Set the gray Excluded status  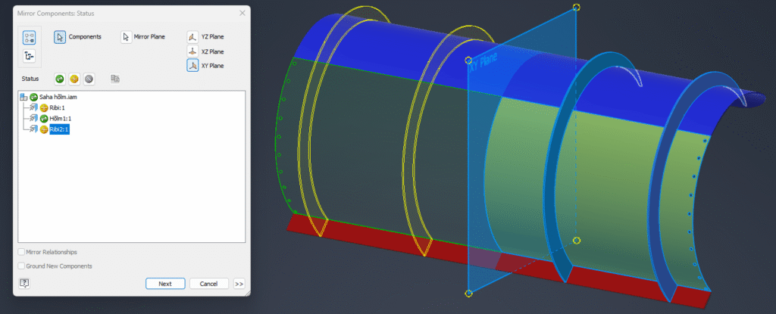pos(89,79)
